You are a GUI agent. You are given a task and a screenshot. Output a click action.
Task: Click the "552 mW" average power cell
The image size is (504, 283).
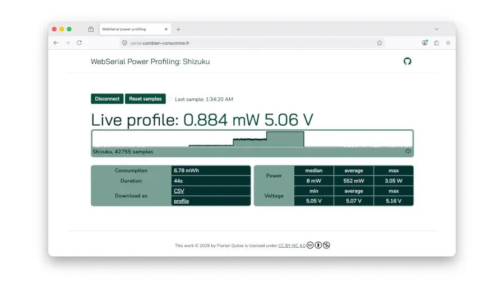[x=354, y=181]
